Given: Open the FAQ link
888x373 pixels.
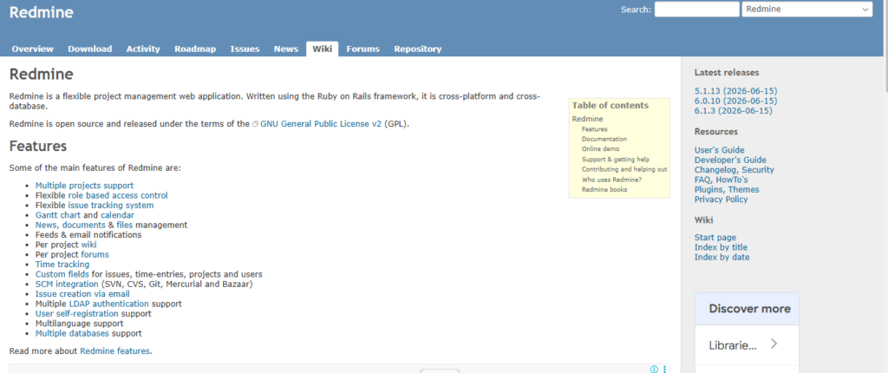Looking at the screenshot, I should [702, 180].
